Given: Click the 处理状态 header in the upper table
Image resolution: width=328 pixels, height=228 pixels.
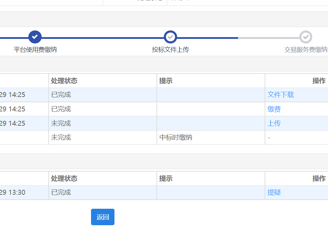Looking at the screenshot, I should (64, 81).
